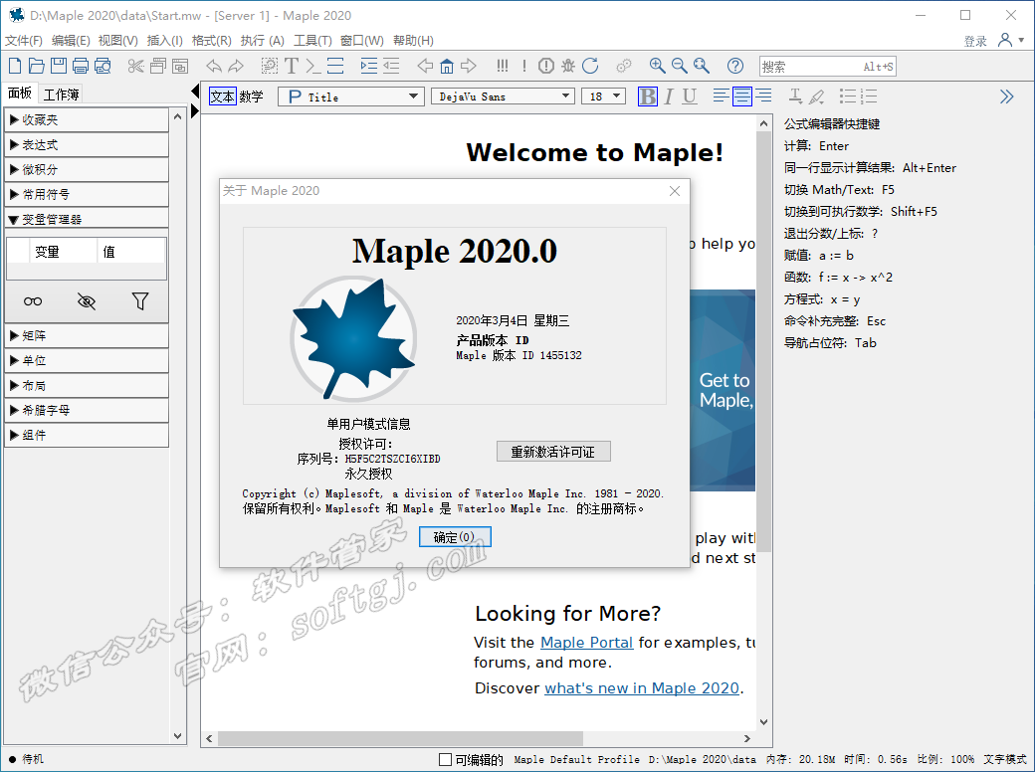Viewport: 1035px width, 772px height.
Task: Open the Maple Portal link
Action: 587,642
